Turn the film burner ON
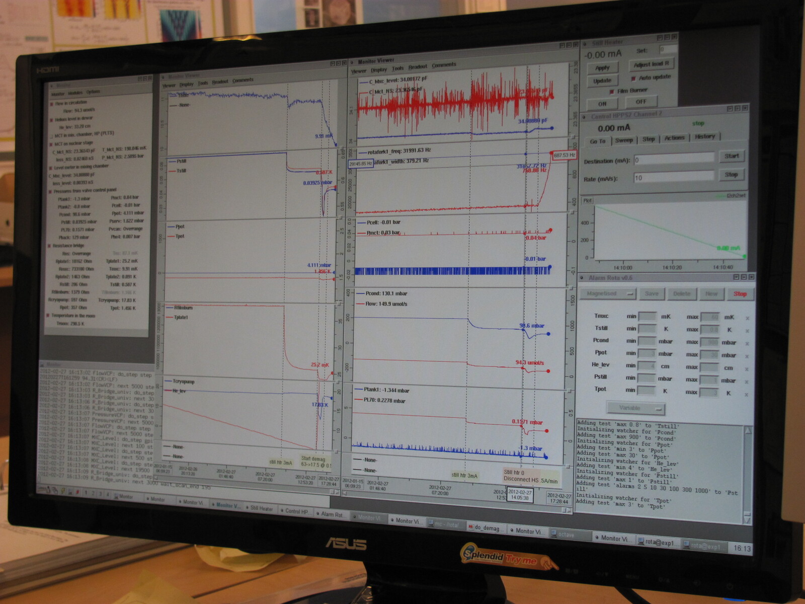Screen dimensions: 805x604 pos(602,104)
